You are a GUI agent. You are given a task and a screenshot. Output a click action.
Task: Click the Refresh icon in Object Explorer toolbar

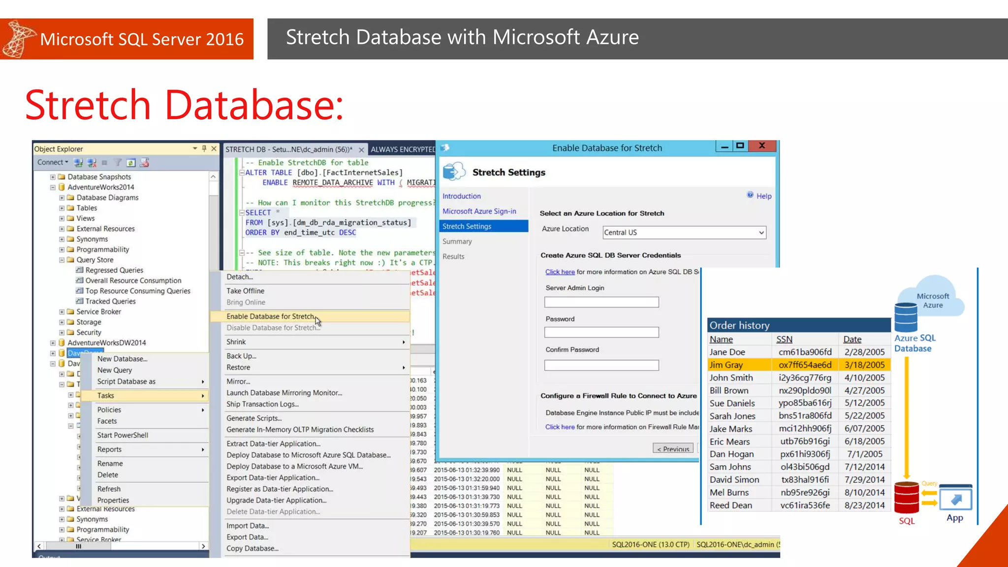130,162
